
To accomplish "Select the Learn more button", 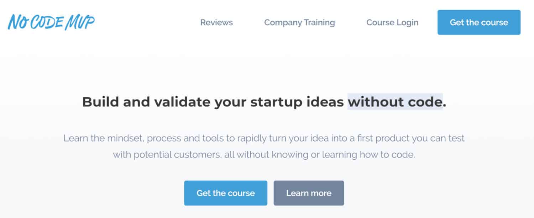I will (x=309, y=193).
